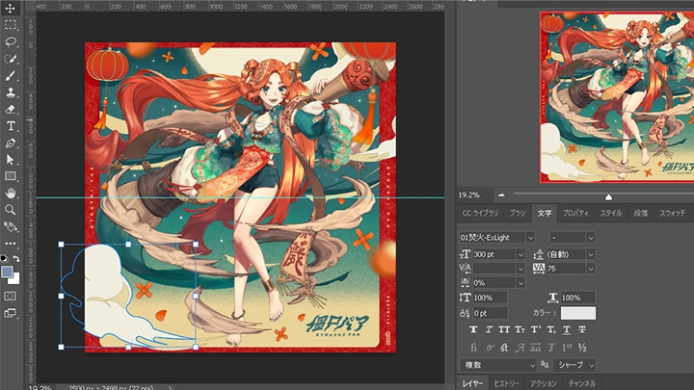Select the Move tool
The image size is (694, 390).
[x=11, y=10]
